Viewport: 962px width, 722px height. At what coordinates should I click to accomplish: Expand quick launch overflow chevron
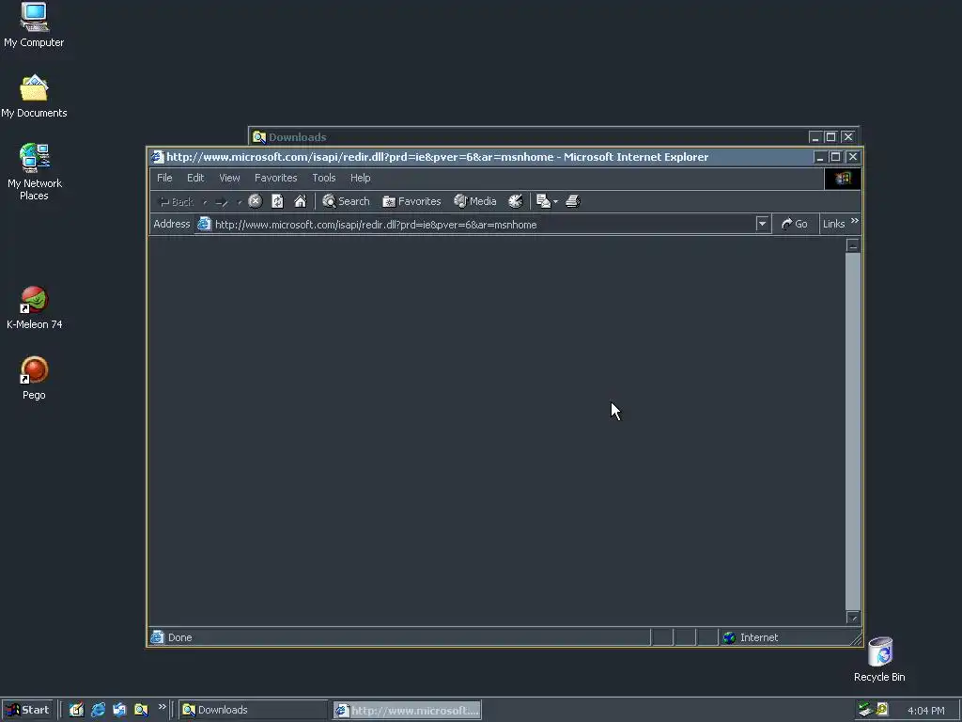162,707
